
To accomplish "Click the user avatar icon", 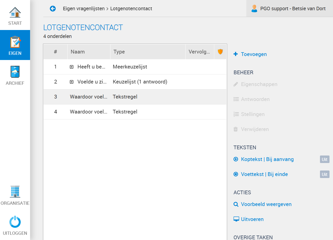I will 254,8.
